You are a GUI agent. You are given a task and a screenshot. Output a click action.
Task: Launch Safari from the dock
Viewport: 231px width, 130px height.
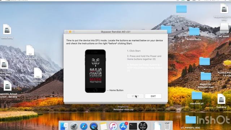pyautogui.click(x=84, y=126)
